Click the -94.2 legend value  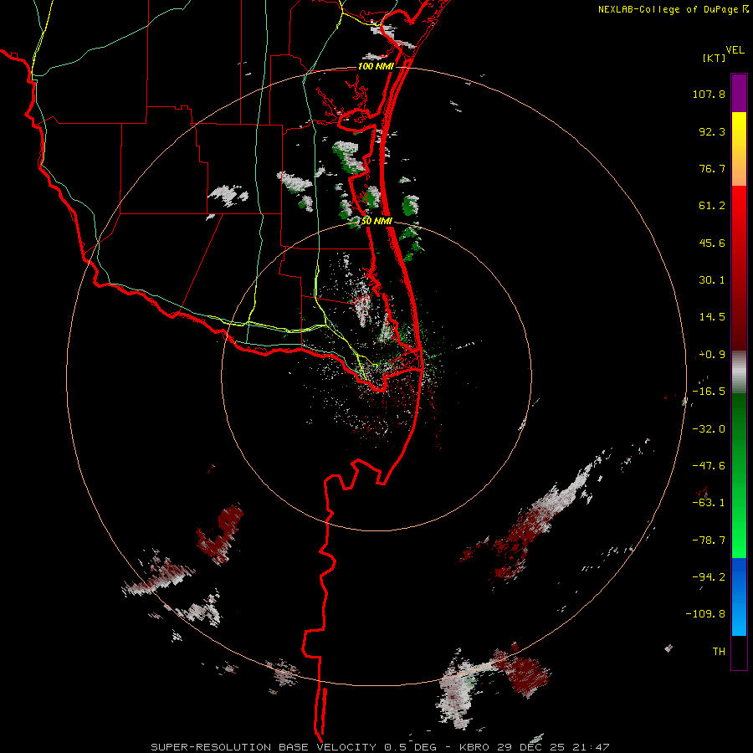click(x=709, y=576)
